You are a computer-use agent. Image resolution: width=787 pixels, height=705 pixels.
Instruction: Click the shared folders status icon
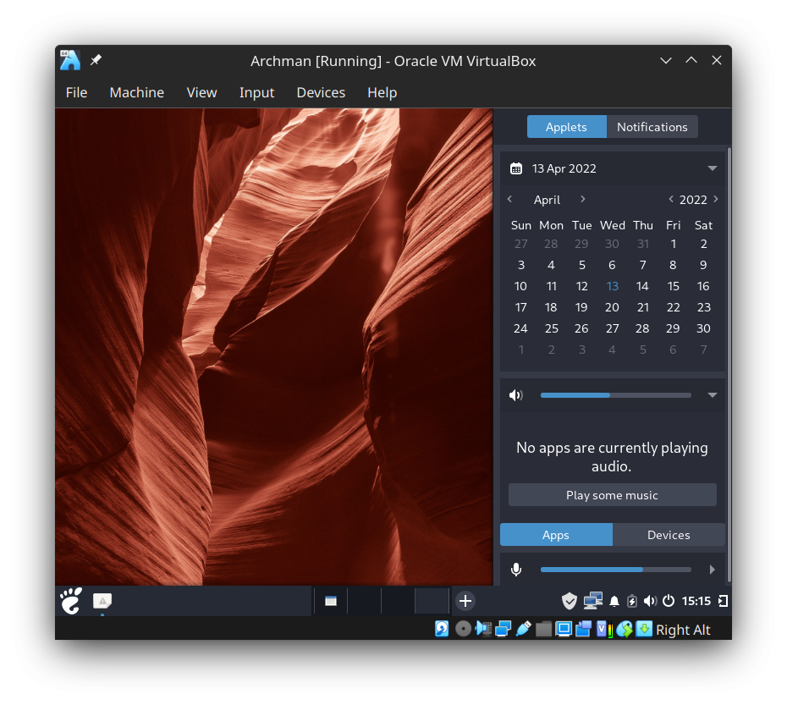(x=543, y=629)
